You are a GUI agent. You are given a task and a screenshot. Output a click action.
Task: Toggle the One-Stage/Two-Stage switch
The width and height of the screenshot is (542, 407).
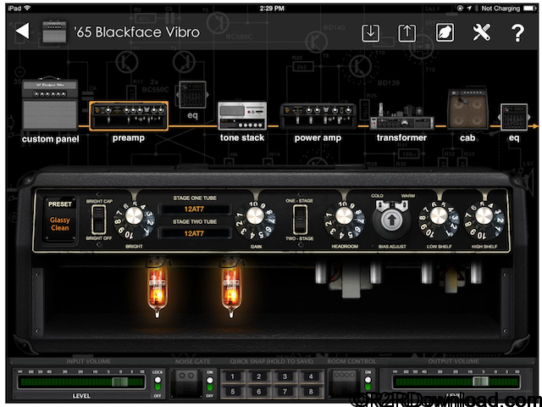[299, 220]
